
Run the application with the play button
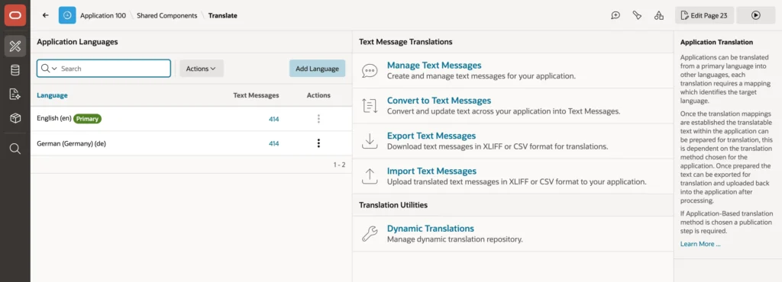(x=755, y=15)
